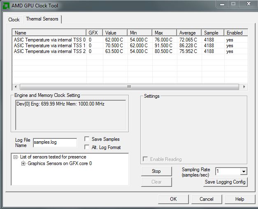This screenshot has width=258, height=209.
Task: Click the OK button
Action: pyautogui.click(x=173, y=199)
